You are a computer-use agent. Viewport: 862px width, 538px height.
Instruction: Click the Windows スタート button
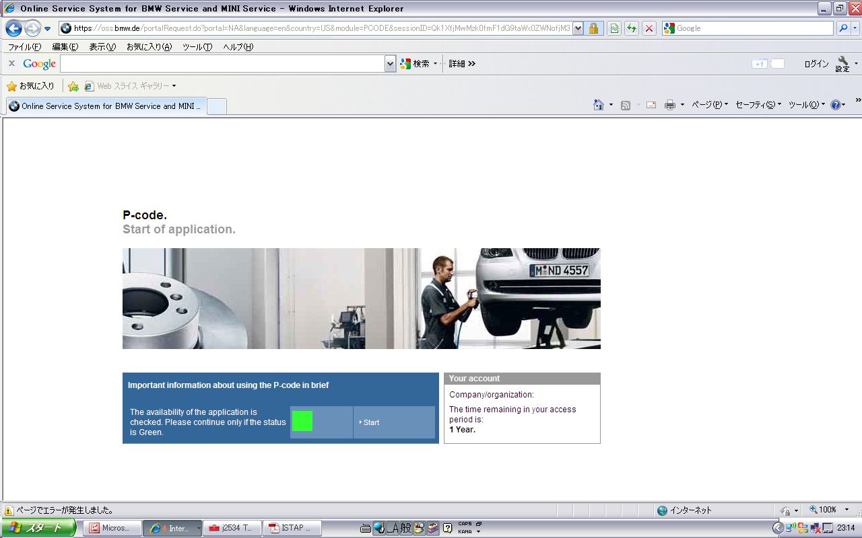click(38, 528)
